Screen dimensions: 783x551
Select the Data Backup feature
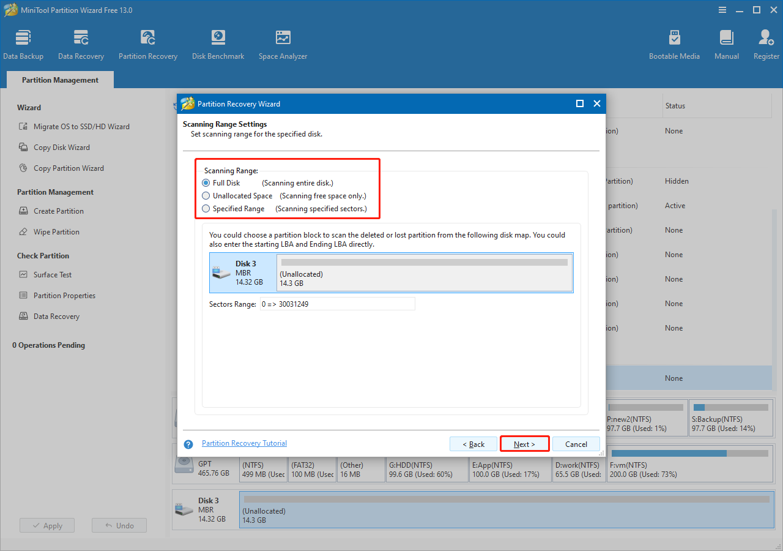pos(23,43)
